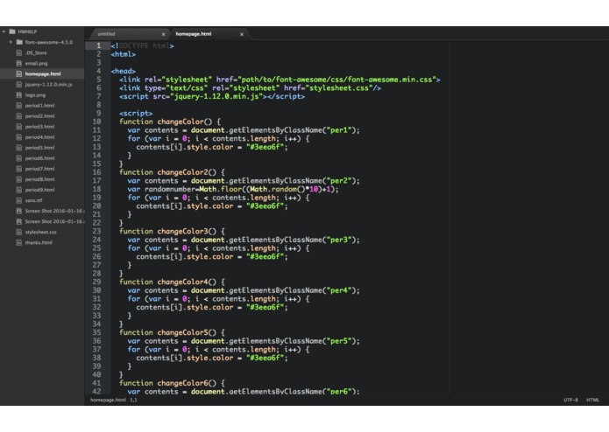The image size is (609, 432).
Task: Place cursor on the <head> tag
Action: [x=124, y=72]
